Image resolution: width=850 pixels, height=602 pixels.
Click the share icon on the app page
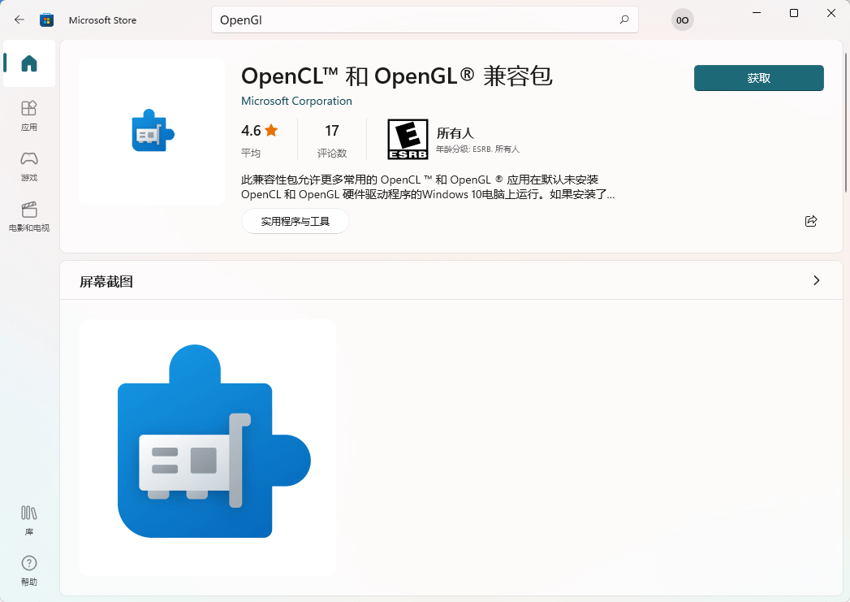pos(810,220)
